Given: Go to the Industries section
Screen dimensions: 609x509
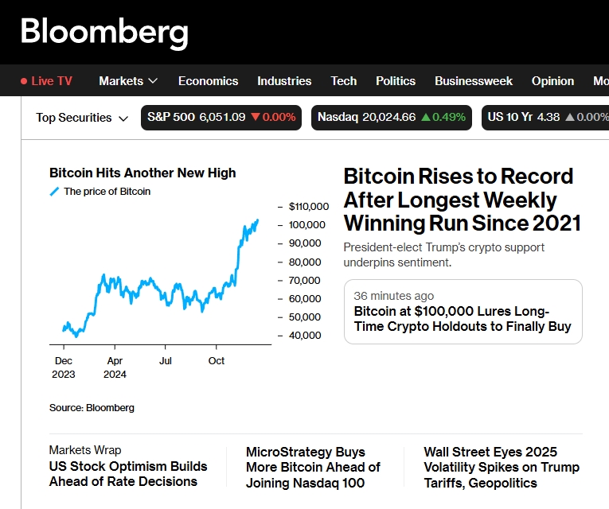Looking at the screenshot, I should click(284, 81).
